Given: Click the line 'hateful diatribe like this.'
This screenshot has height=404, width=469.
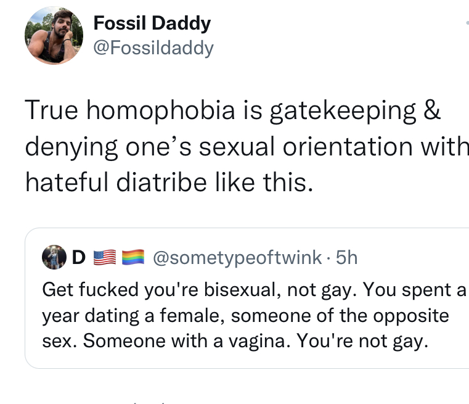Looking at the screenshot, I should (166, 183).
